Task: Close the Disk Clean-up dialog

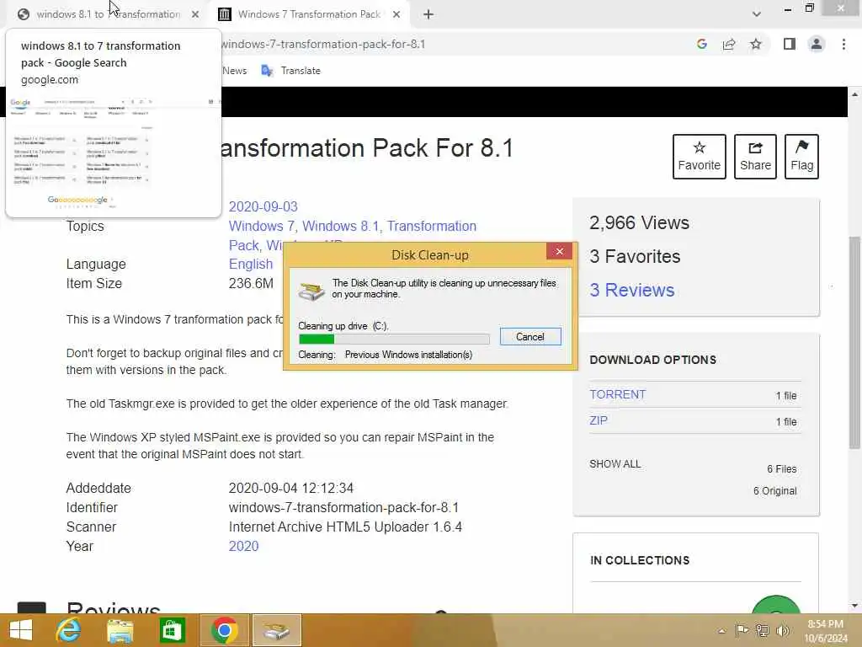Action: pyautogui.click(x=559, y=251)
